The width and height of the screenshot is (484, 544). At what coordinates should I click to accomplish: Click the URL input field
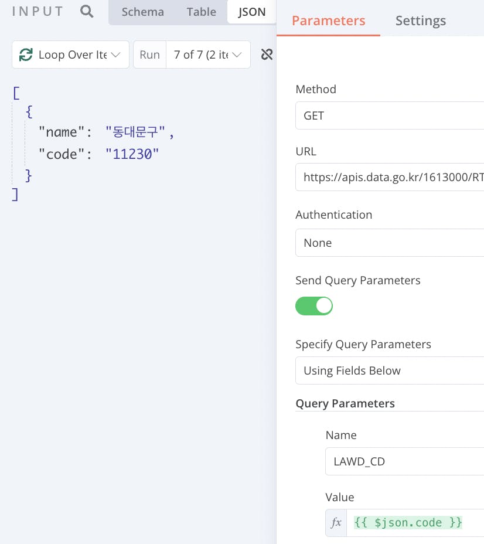point(390,176)
